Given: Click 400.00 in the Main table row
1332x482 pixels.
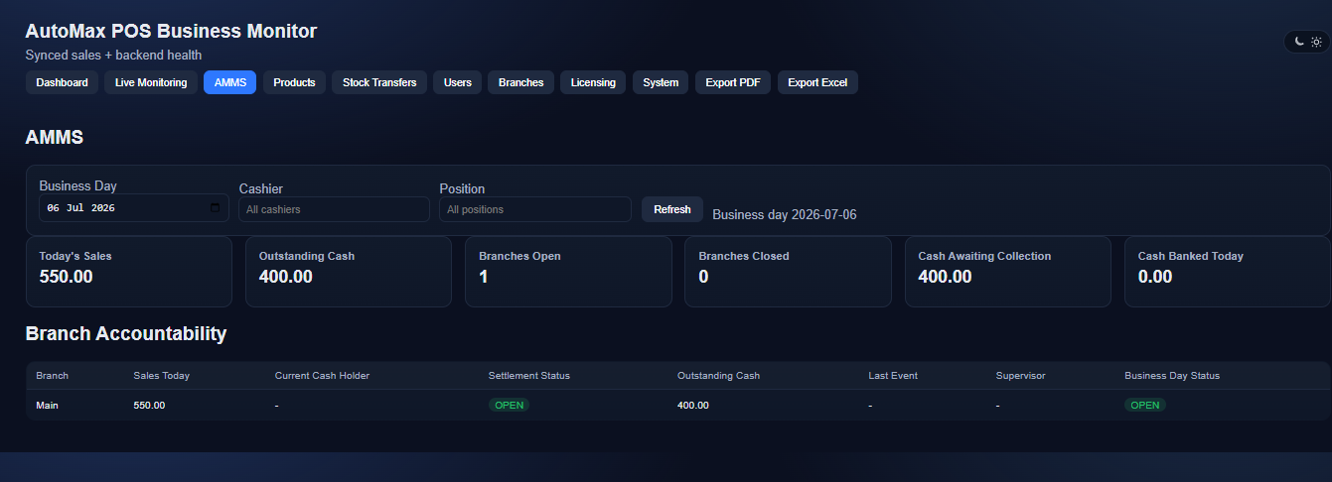Looking at the screenshot, I should (x=693, y=405).
